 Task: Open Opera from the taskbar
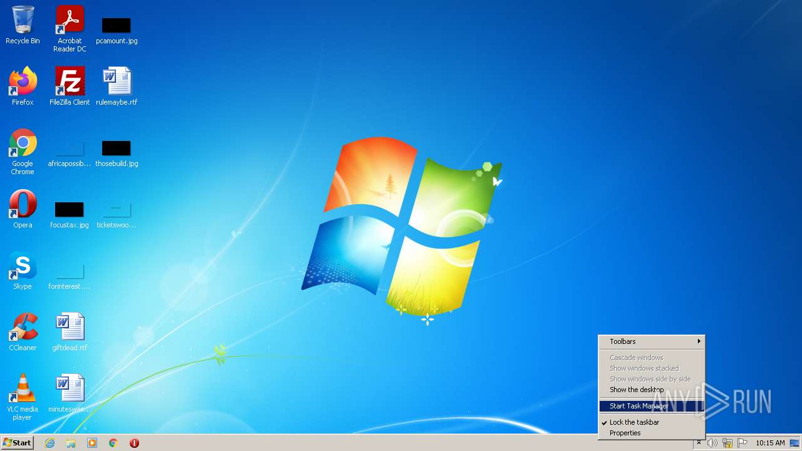point(134,443)
